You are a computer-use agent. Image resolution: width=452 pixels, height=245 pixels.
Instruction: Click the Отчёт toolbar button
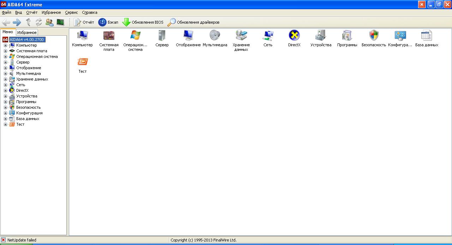[x=84, y=22]
